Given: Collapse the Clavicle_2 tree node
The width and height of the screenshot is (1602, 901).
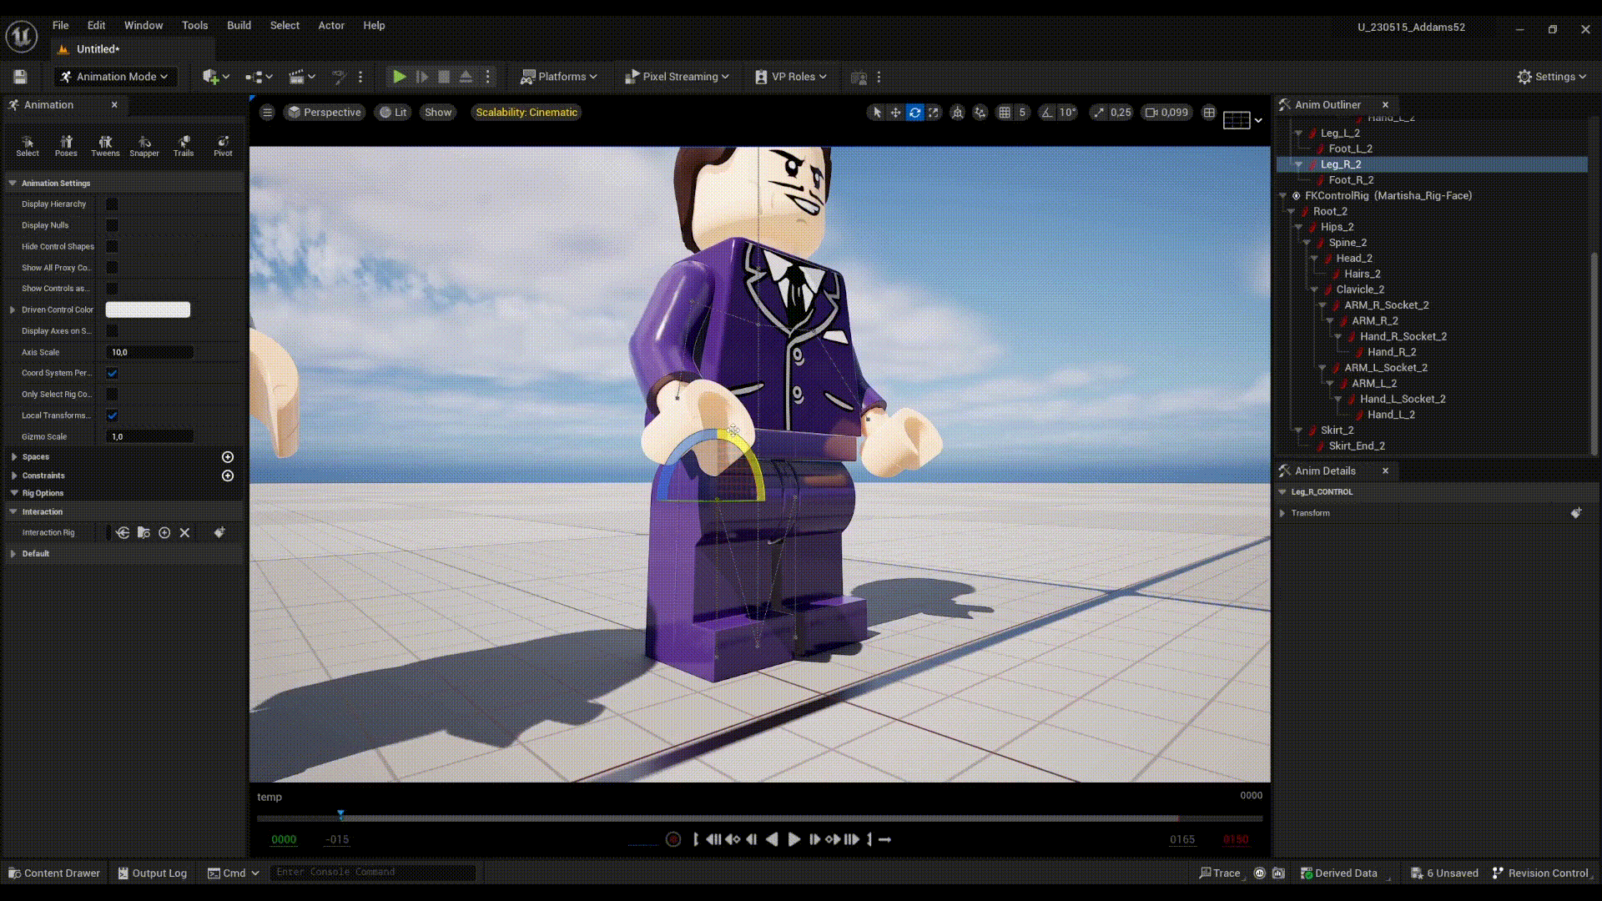Looking at the screenshot, I should (1314, 289).
